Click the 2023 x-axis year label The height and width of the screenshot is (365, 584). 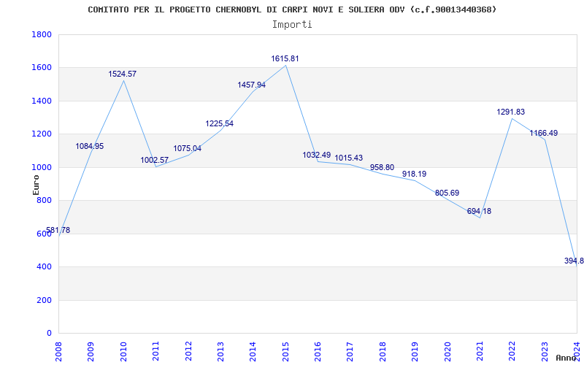(x=545, y=351)
